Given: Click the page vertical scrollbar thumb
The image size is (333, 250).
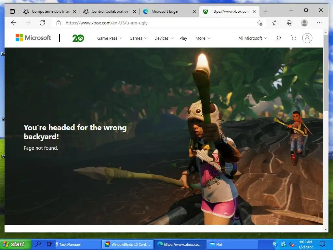Looking at the screenshot, I should tap(326, 73).
